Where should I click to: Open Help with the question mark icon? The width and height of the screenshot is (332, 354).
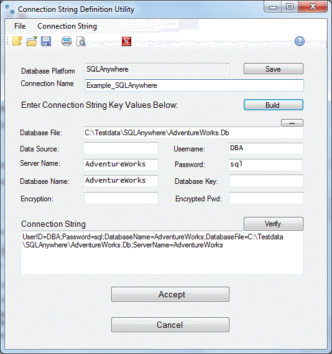point(300,41)
